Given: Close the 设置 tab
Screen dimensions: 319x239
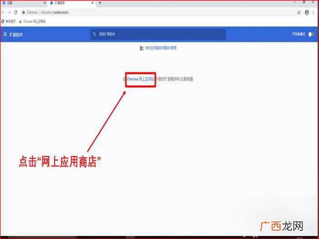Looking at the screenshot, I should 45,3.
